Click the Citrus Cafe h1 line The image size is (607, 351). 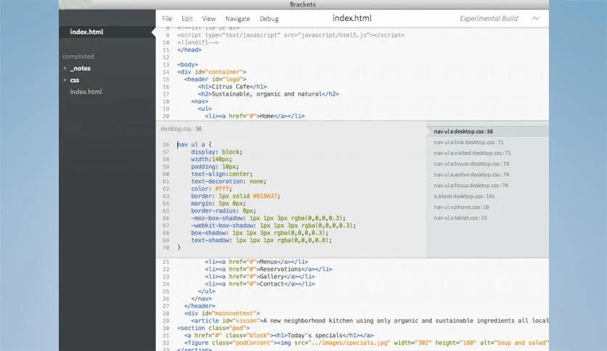point(232,86)
